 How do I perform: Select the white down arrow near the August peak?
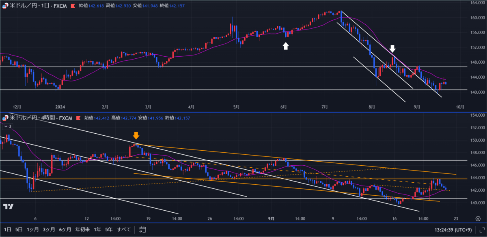coord(392,49)
